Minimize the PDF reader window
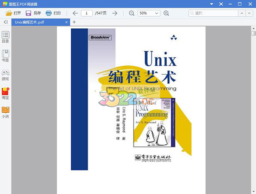This screenshot has width=256, height=194. (x=230, y=4)
